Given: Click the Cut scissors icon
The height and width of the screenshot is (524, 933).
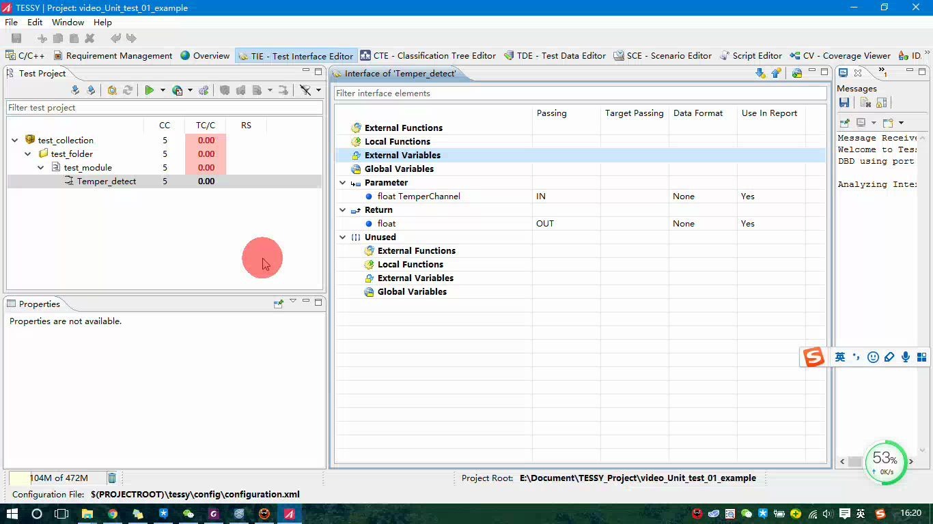Looking at the screenshot, I should 42,39.
